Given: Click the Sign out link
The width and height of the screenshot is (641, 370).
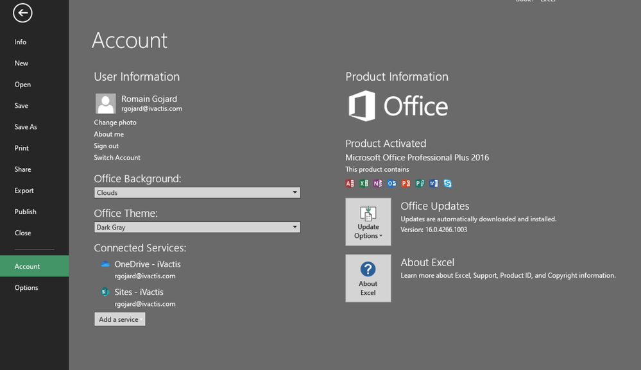Looking at the screenshot, I should [x=107, y=146].
